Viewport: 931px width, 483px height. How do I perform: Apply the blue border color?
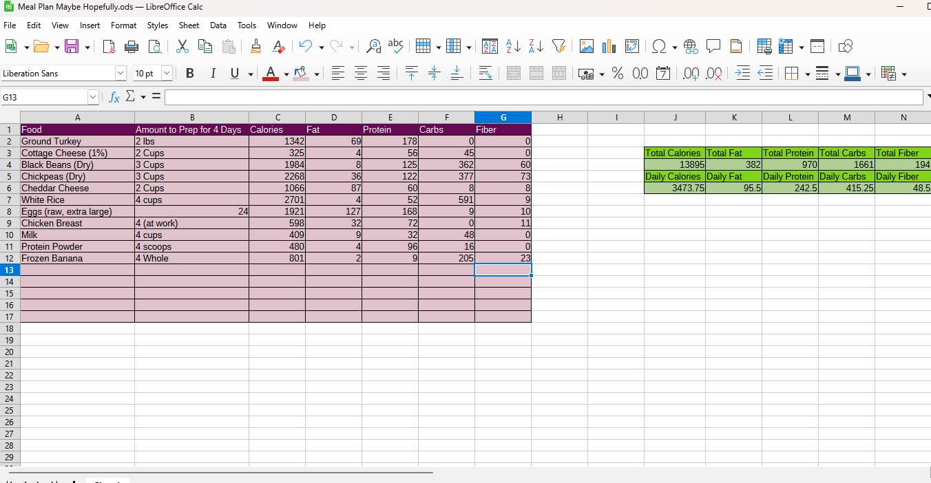[x=852, y=73]
